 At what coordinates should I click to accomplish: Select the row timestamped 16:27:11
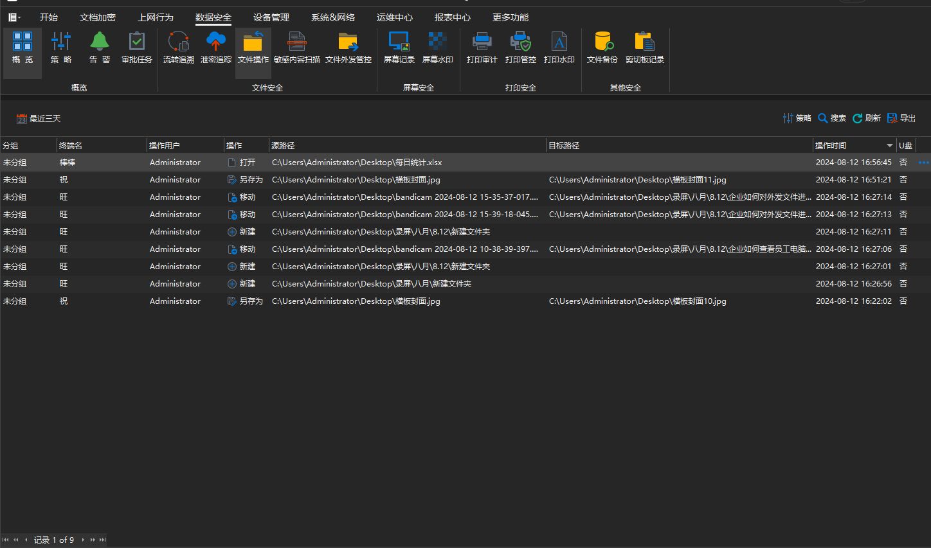tap(465, 232)
